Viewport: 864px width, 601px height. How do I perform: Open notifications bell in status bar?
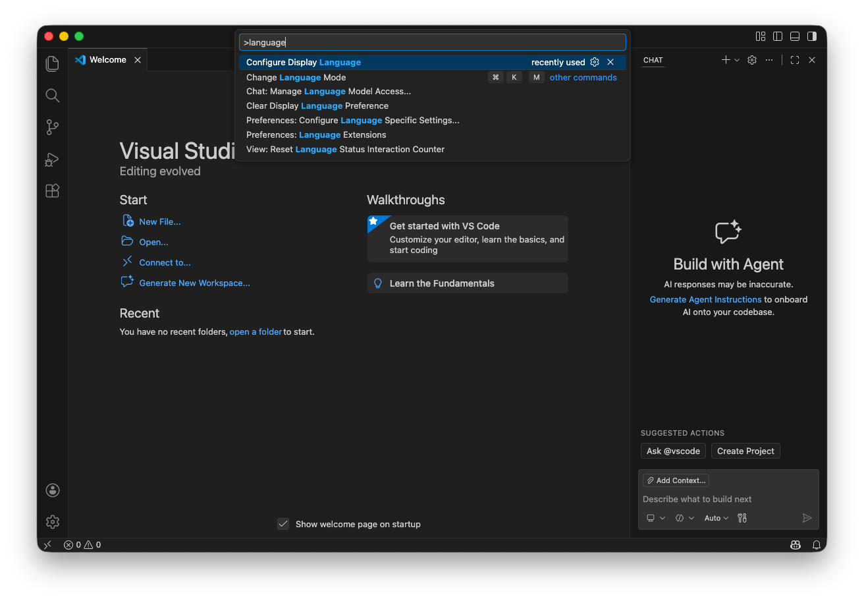[817, 545]
